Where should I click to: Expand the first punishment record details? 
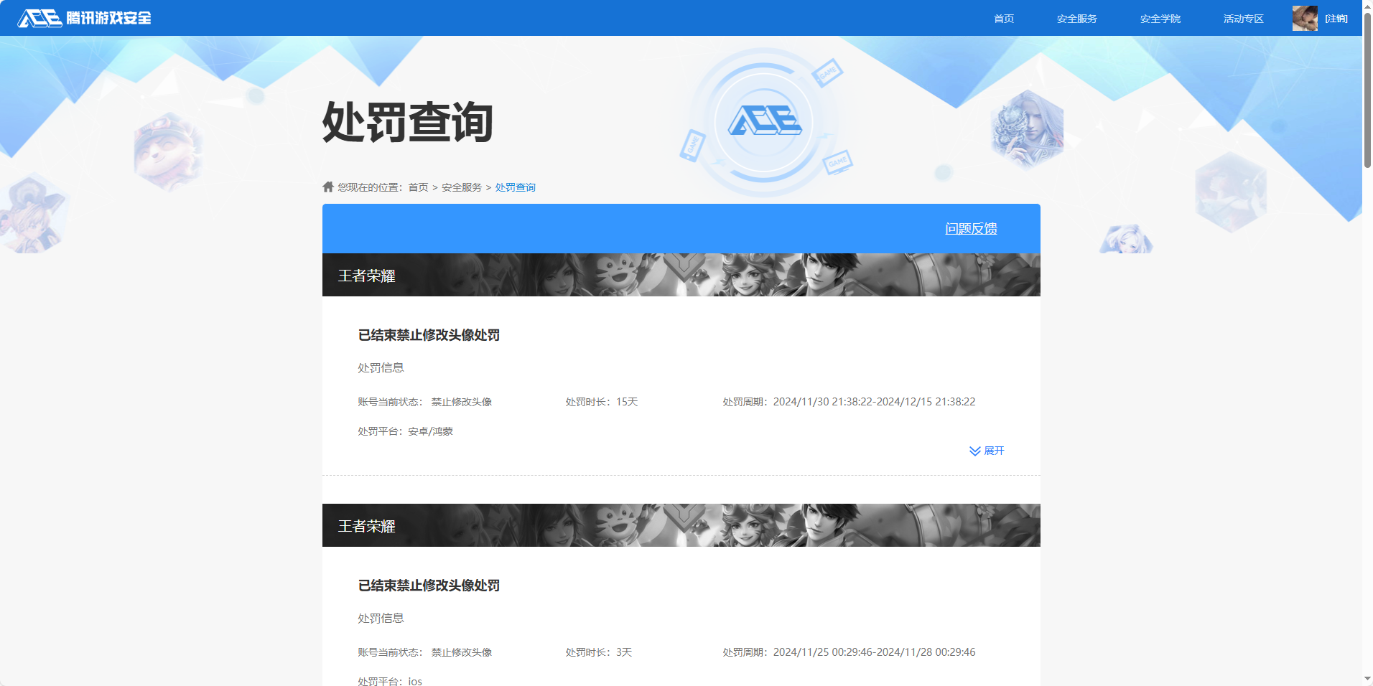point(994,451)
